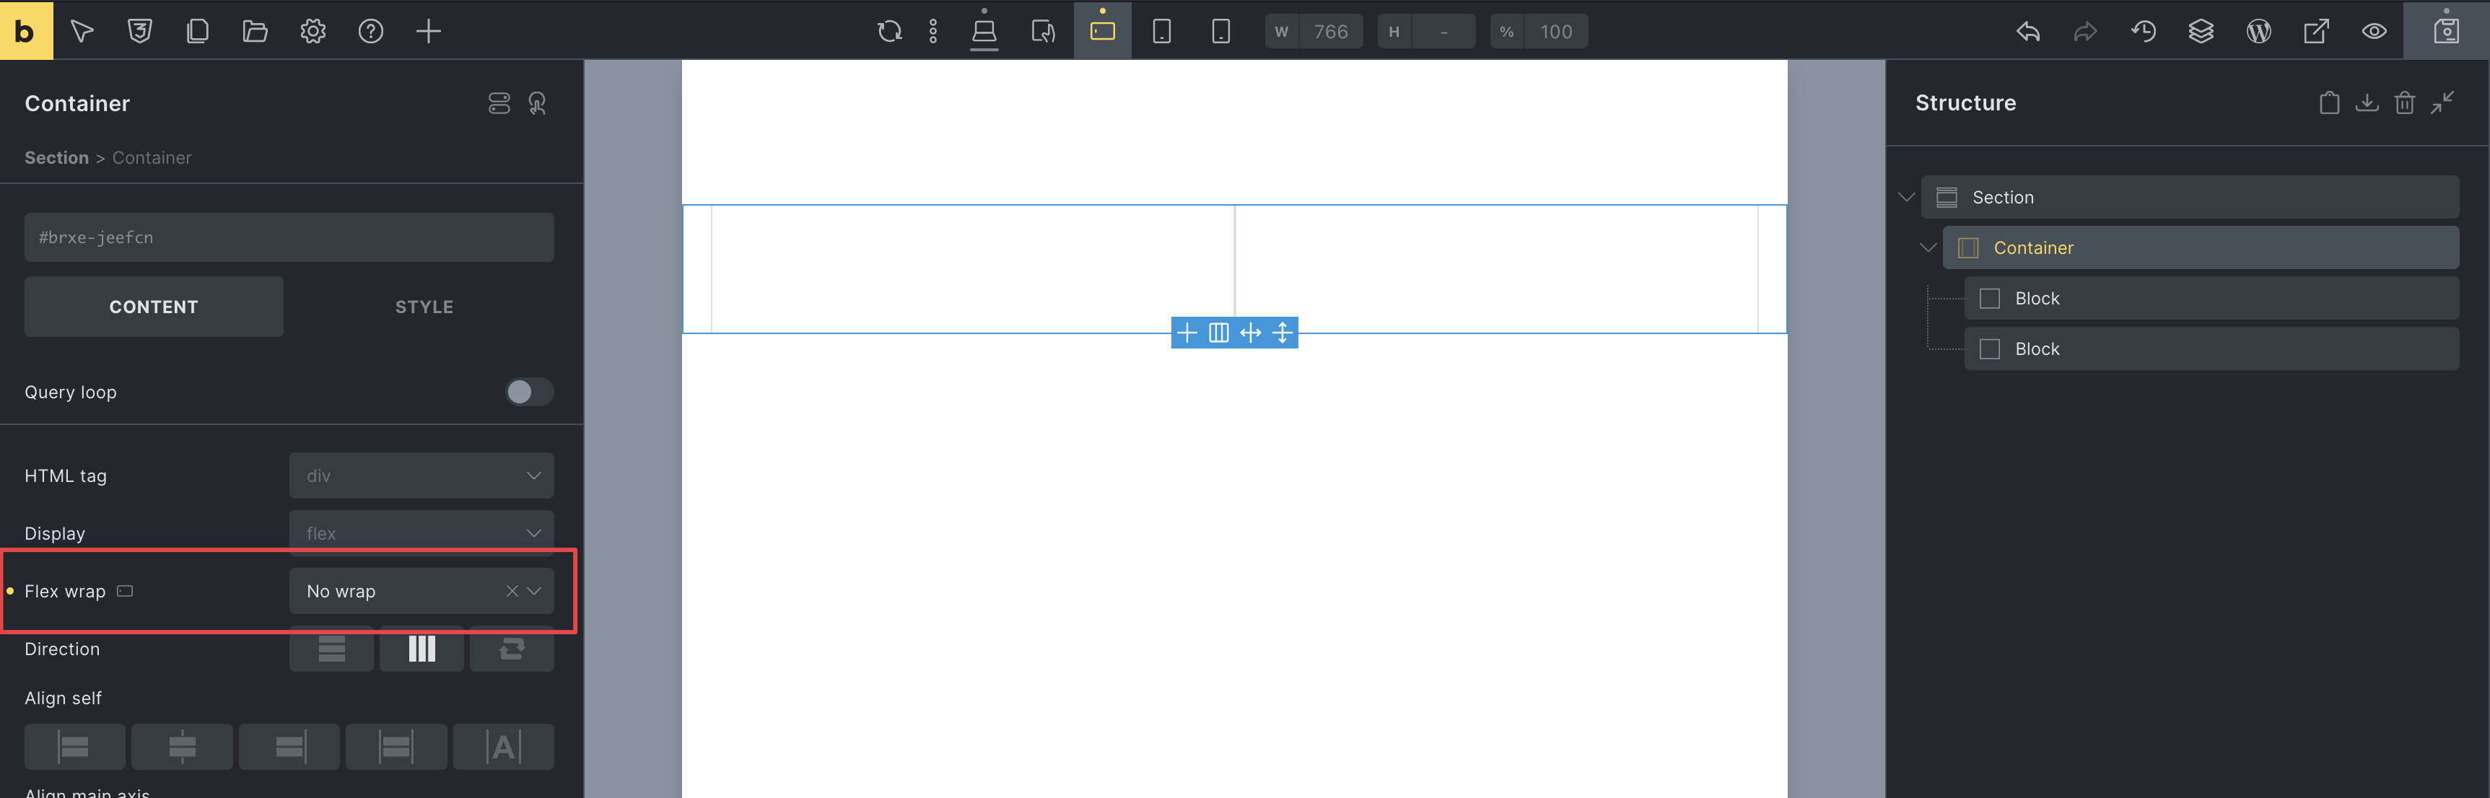This screenshot has height=798, width=2490.
Task: Select the laptop breakpoint icon
Action: click(1044, 31)
